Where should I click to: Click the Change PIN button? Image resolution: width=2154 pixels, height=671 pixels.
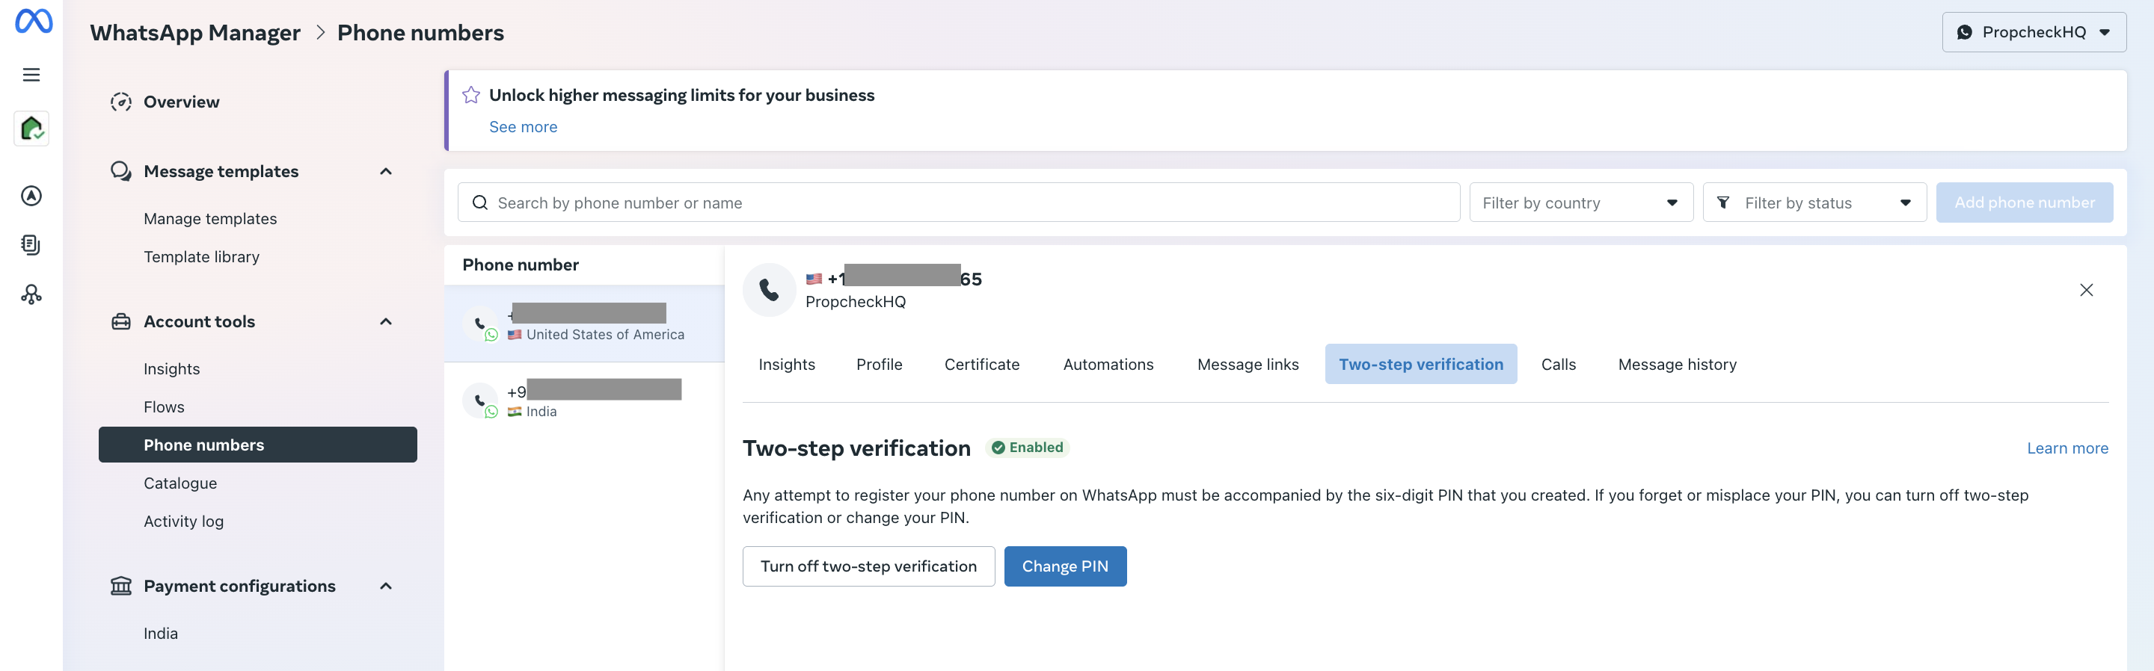tap(1064, 566)
